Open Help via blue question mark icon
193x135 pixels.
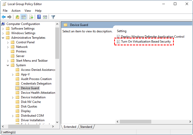coord(39,17)
